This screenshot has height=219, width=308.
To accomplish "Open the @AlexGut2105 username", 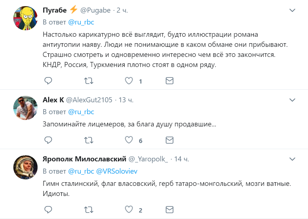I will click(x=89, y=100).
